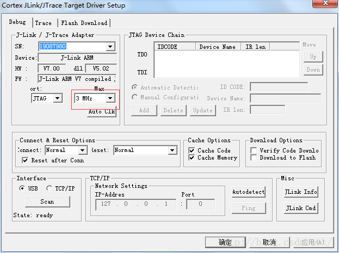The width and height of the screenshot is (339, 253).
Task: Enable Verify Code Download checkbox
Action: coord(254,150)
